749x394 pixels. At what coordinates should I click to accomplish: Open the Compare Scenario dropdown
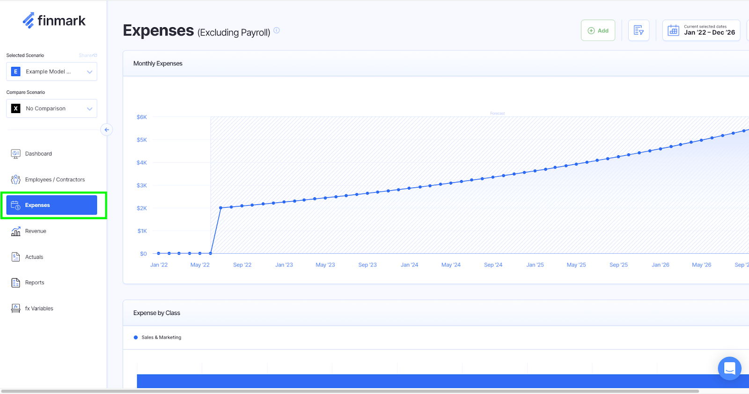pyautogui.click(x=51, y=108)
